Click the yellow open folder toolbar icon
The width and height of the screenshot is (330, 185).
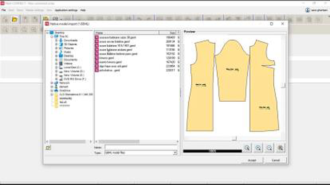14,20
